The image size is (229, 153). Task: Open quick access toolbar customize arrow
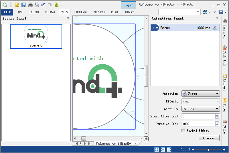pyautogui.click(x=62, y=5)
